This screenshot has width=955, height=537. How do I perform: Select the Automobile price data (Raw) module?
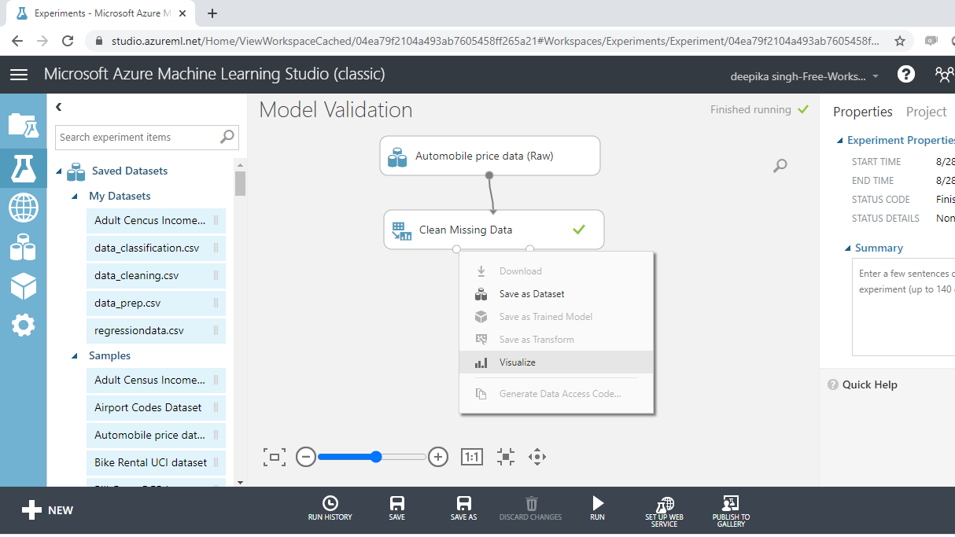coord(490,156)
